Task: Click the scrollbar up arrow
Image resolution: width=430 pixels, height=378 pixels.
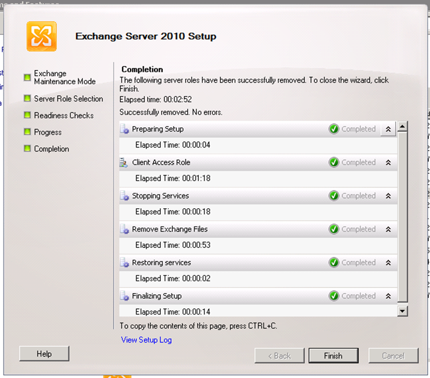Action: (x=403, y=127)
